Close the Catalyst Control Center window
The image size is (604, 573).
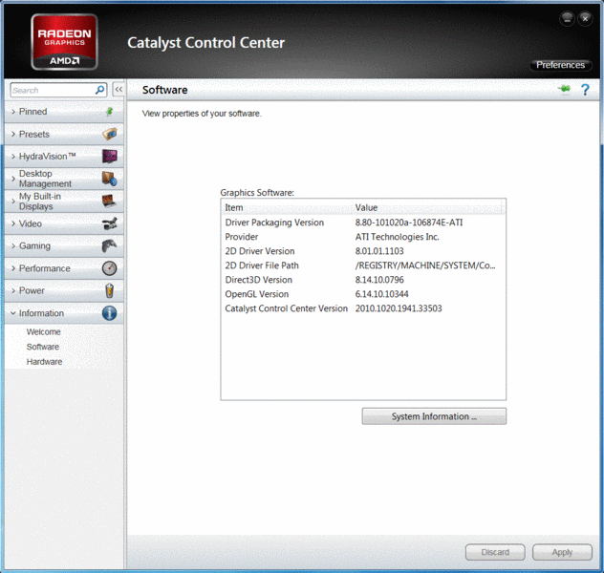[585, 18]
